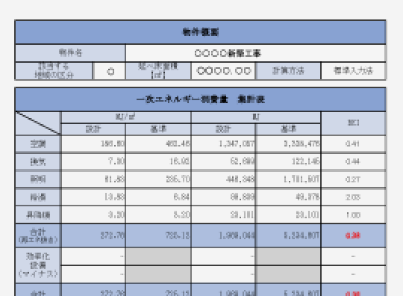The height and width of the screenshot is (296, 403).
Task: Select the 昇降機 BEI value 1.00
Action: pyautogui.click(x=354, y=215)
